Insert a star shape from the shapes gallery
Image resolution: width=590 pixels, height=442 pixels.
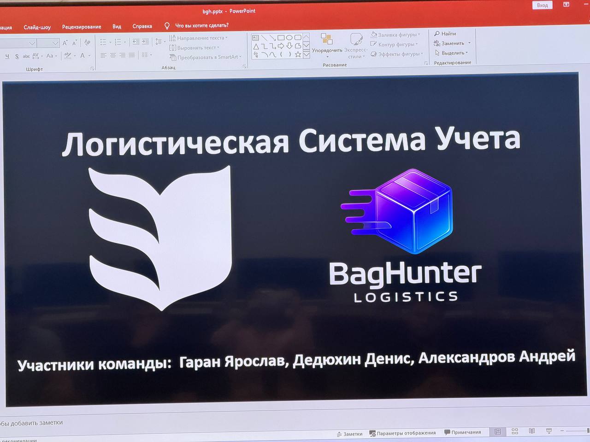point(297,55)
